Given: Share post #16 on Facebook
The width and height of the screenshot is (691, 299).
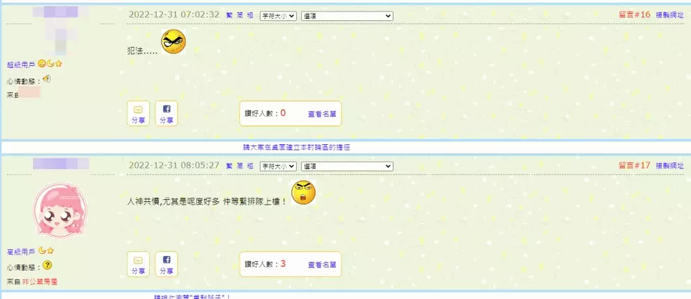Looking at the screenshot, I should (167, 113).
